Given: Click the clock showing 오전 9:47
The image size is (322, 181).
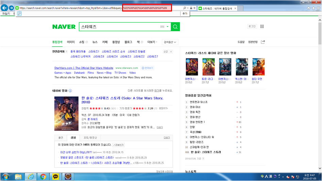Looking at the screenshot, I should 310,175.
